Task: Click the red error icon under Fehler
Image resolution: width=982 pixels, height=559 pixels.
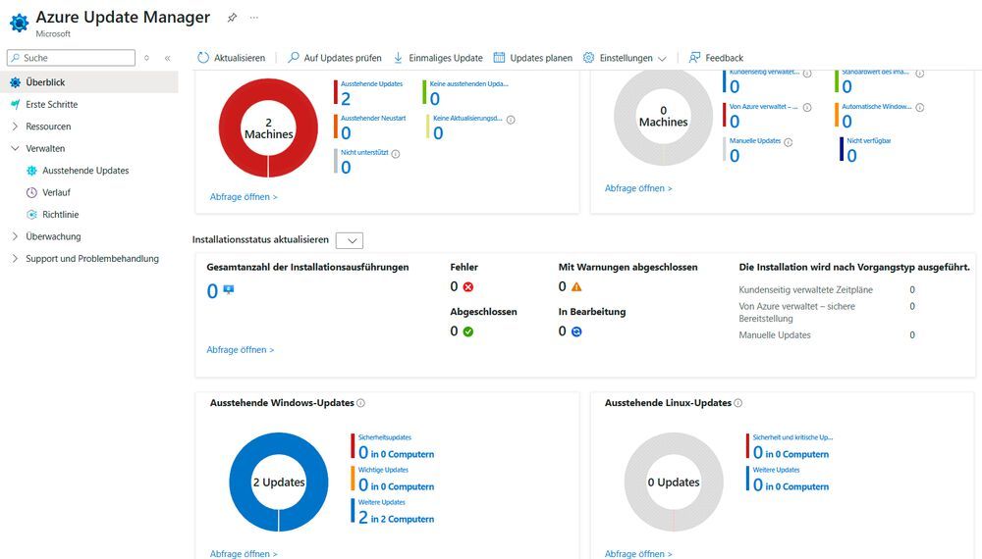Action: point(468,287)
